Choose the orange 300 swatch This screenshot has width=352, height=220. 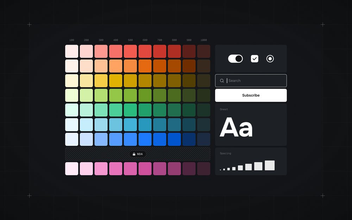101,66
